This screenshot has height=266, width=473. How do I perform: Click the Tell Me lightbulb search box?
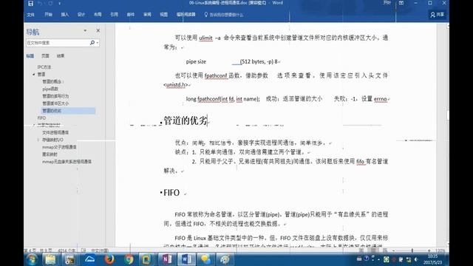(x=224, y=15)
